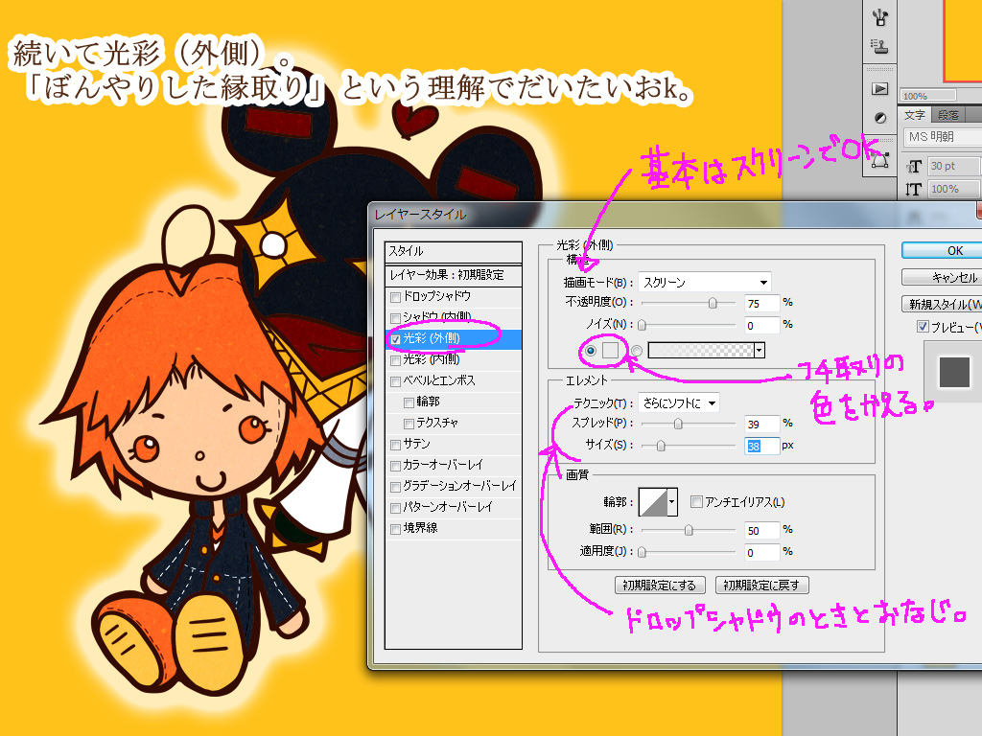The height and width of the screenshot is (736, 982).
Task: Open the Adjustments panel circle icon
Action: pyautogui.click(x=879, y=118)
